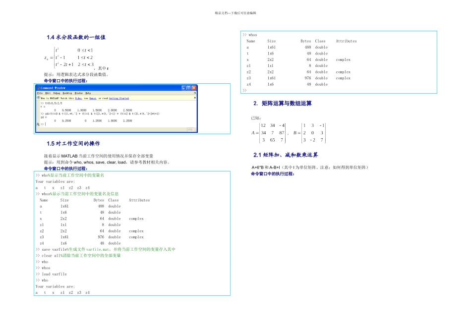Click heading '2. 矩阵运算与数组运算'

[x=283, y=103]
